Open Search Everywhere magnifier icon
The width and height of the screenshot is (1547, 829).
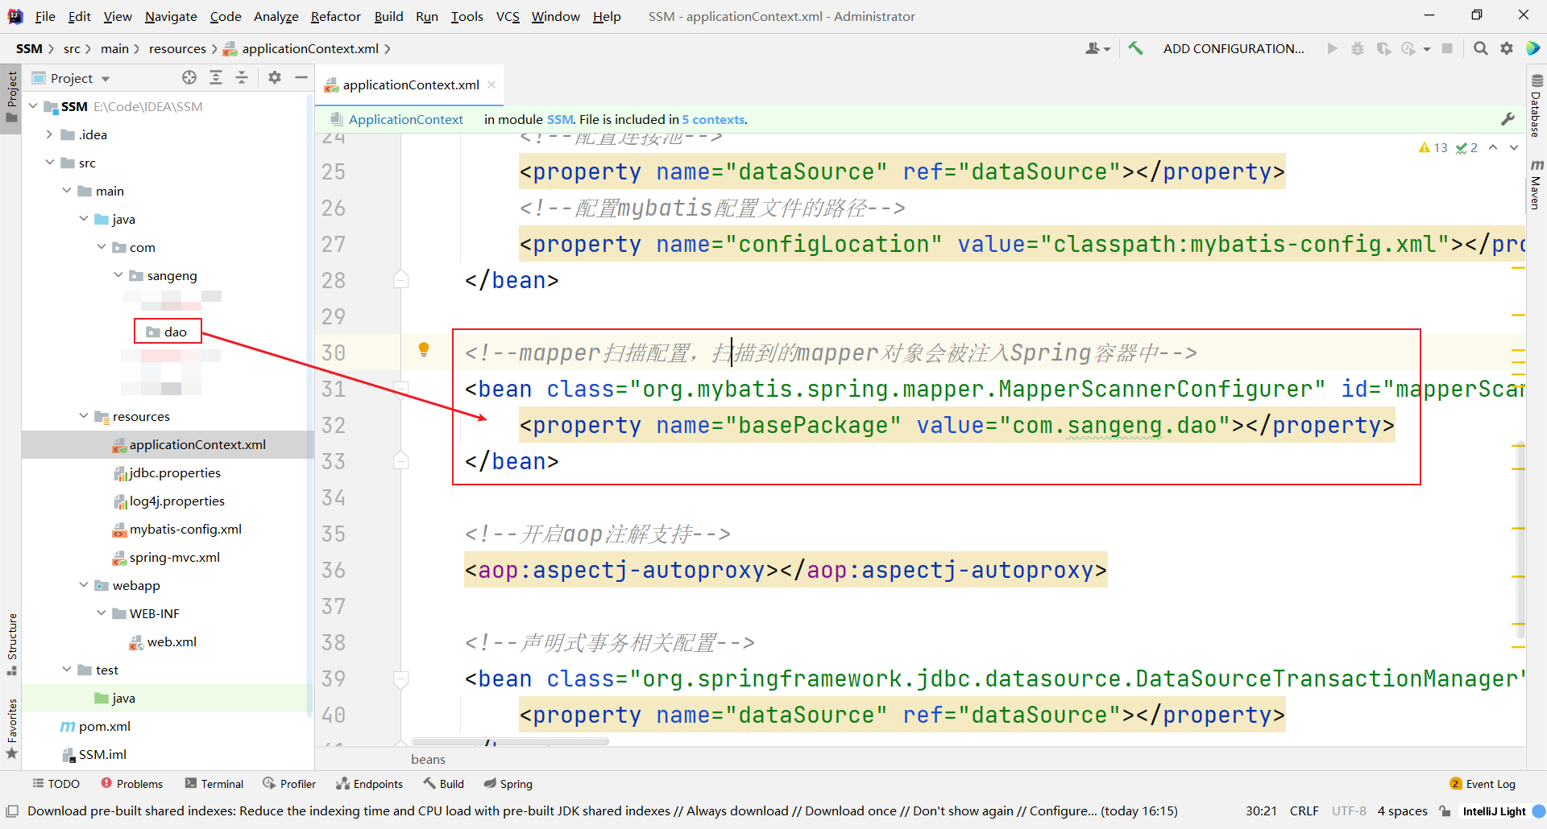point(1480,48)
